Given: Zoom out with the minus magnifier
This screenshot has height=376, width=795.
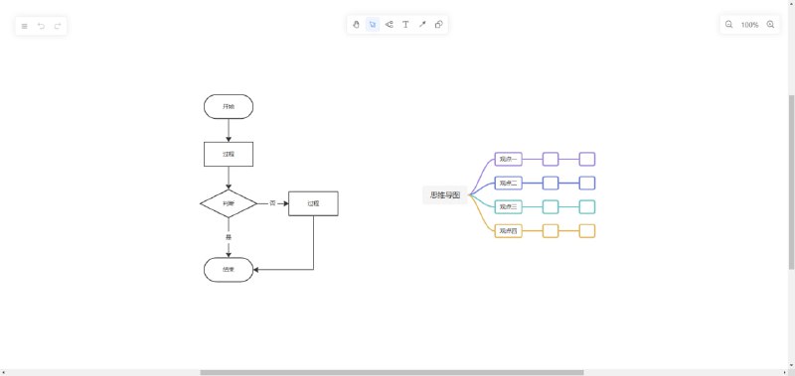Looking at the screenshot, I should click(729, 24).
